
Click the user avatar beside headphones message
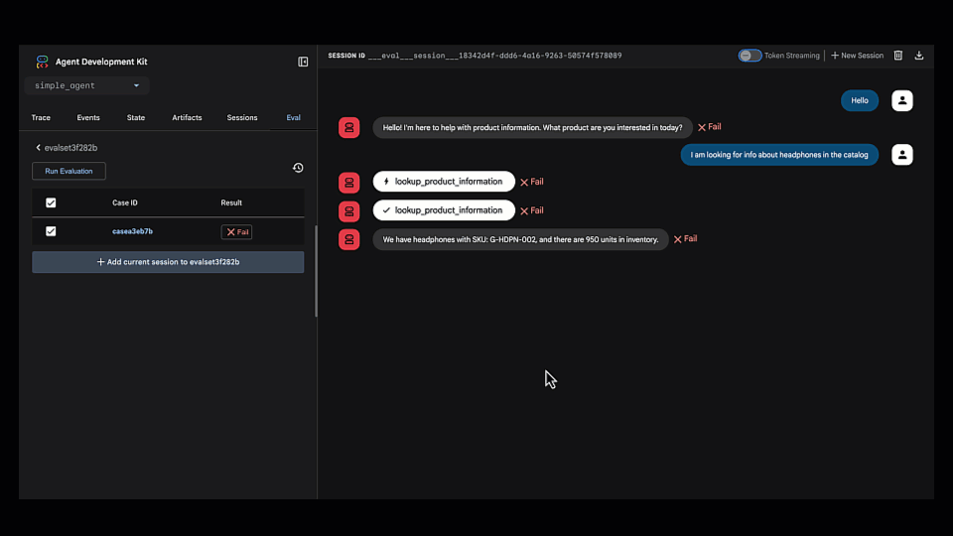click(x=902, y=155)
